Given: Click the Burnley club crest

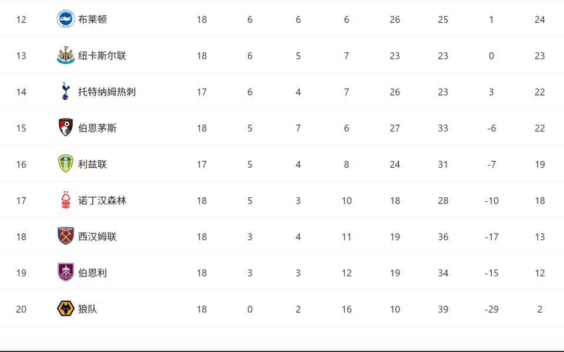Looking at the screenshot, I should tap(66, 273).
